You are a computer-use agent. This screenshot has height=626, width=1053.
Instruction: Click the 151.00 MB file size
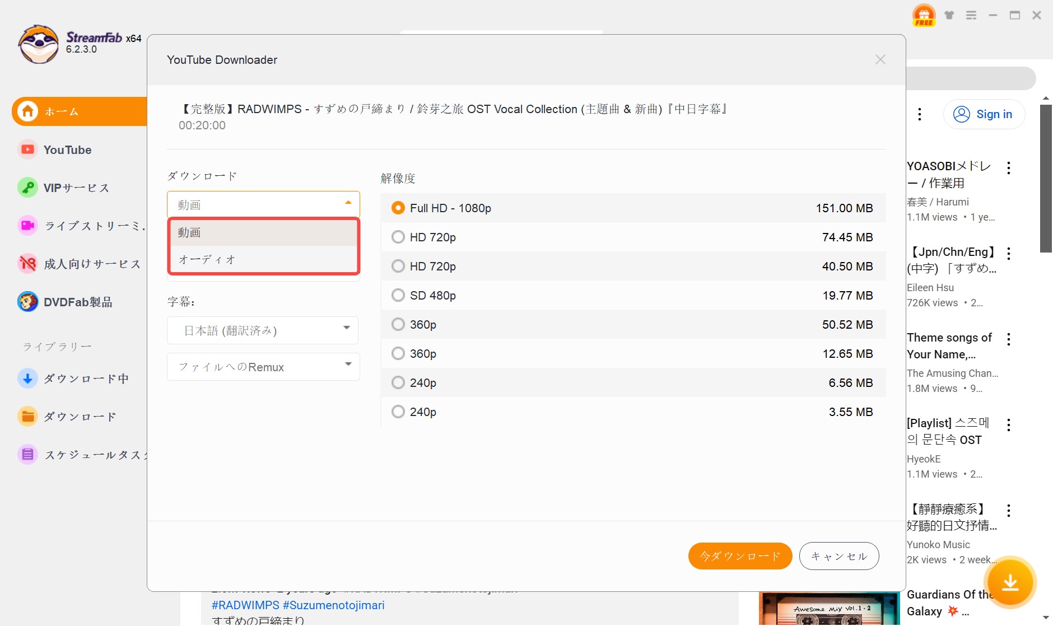(x=844, y=208)
